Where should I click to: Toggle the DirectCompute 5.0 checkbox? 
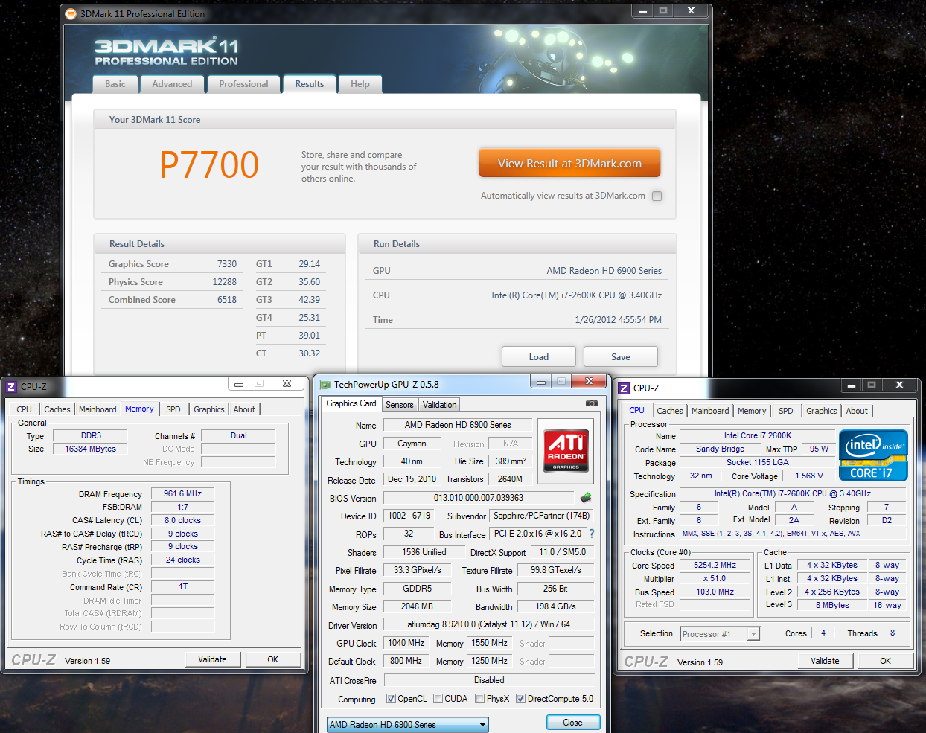[x=520, y=699]
